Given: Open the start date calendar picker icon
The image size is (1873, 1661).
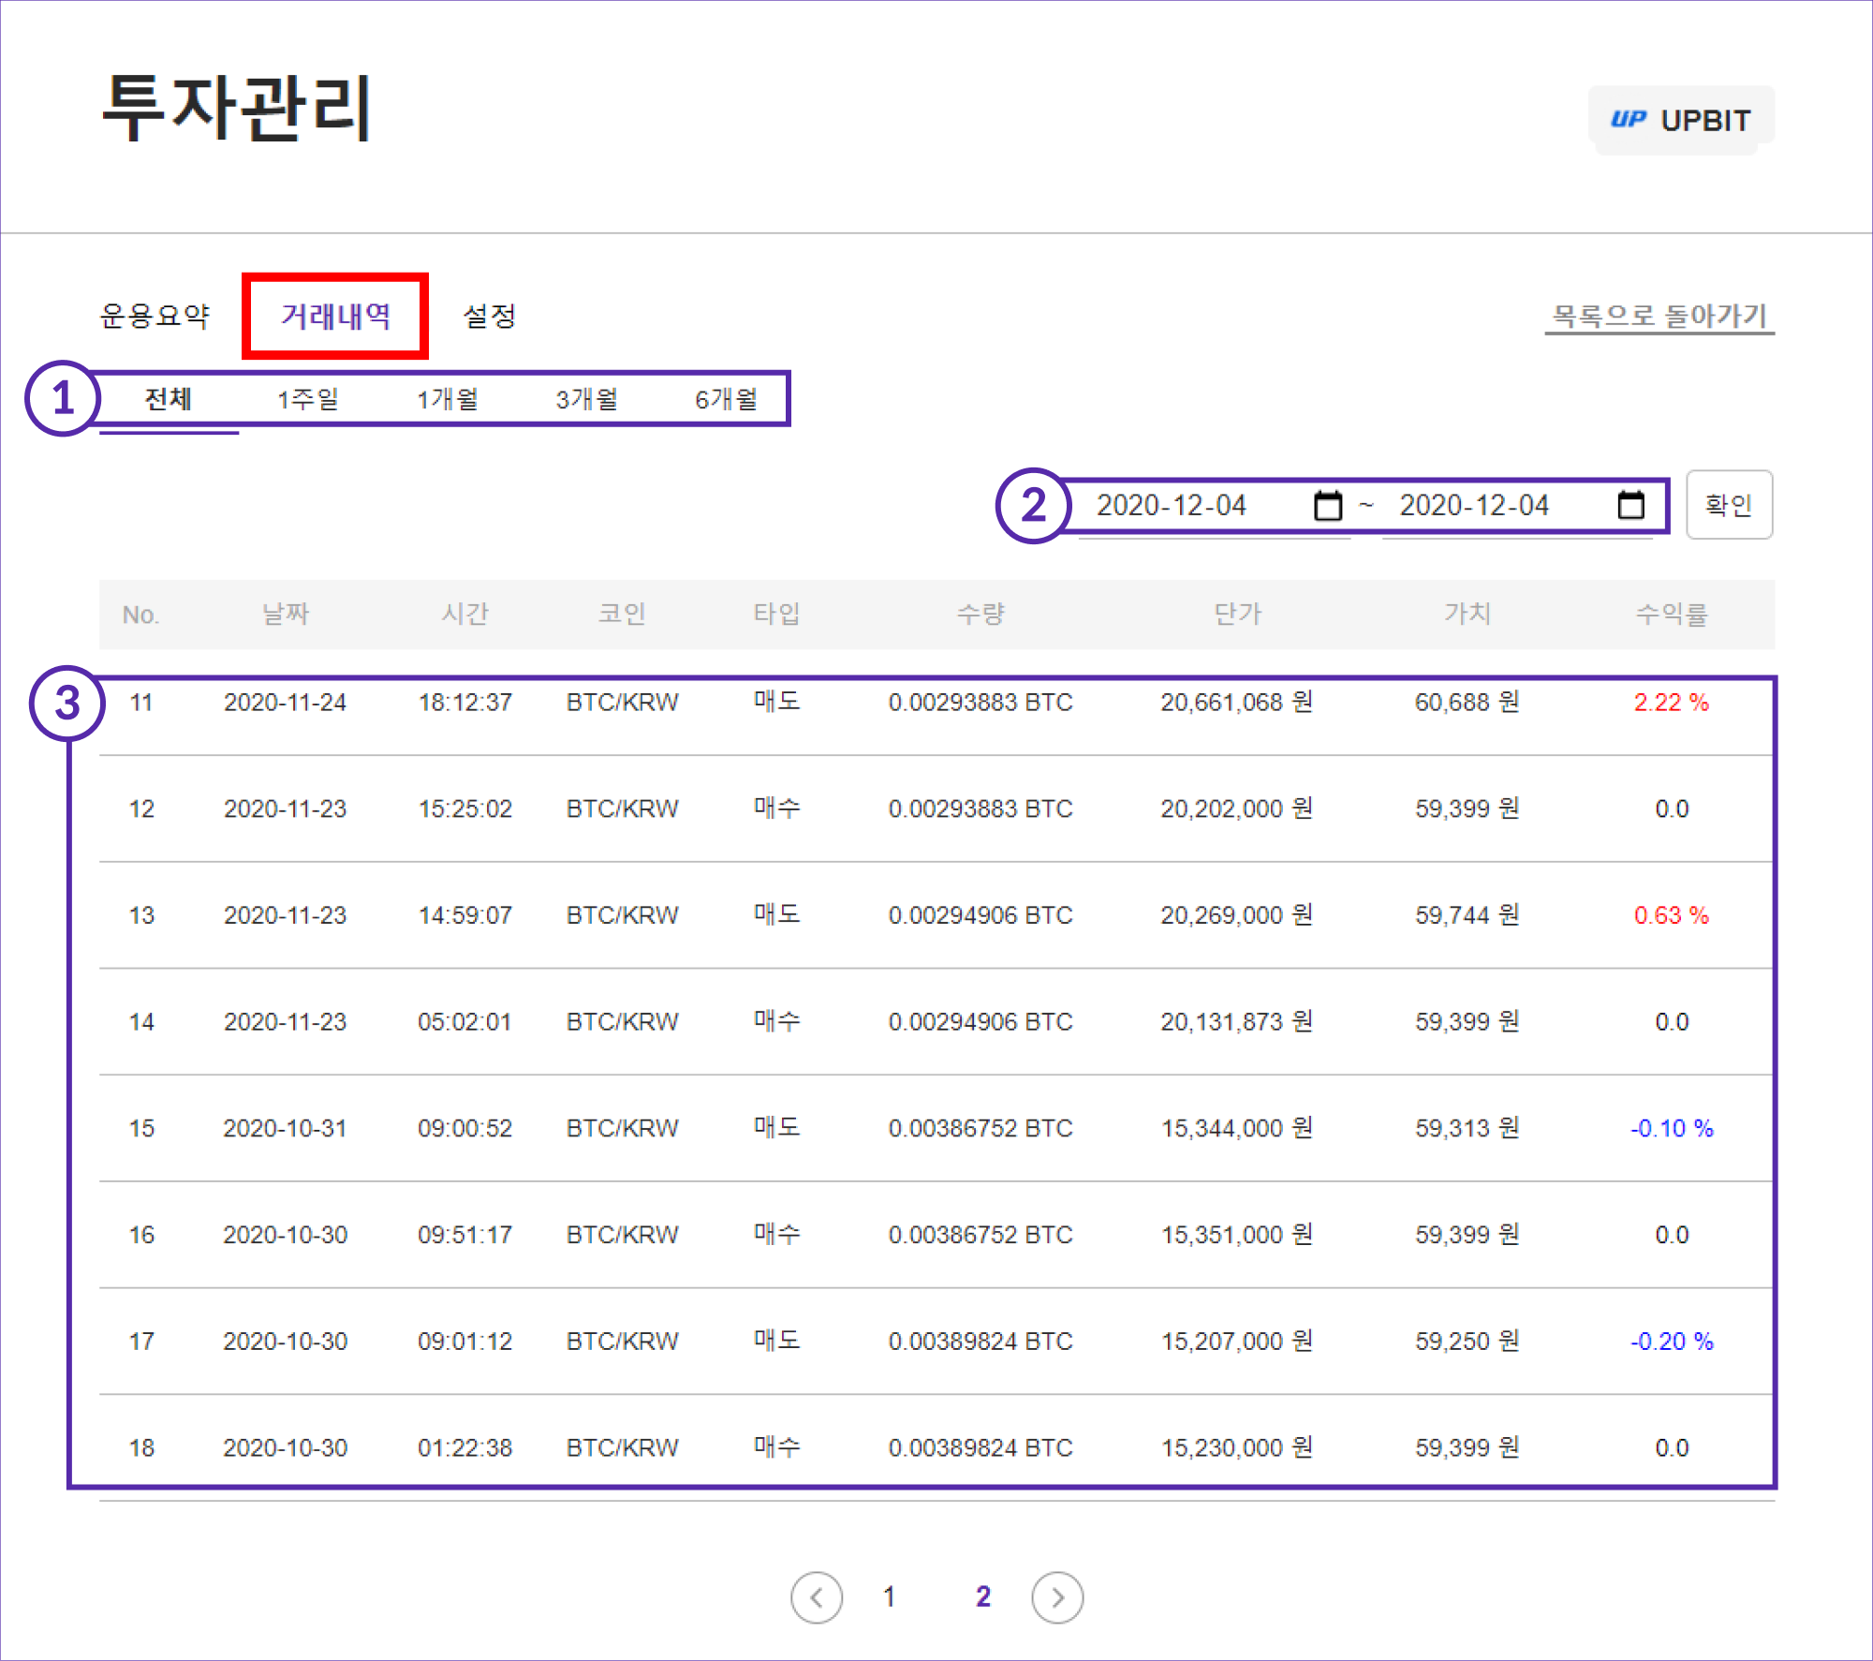Looking at the screenshot, I should pyautogui.click(x=1327, y=506).
